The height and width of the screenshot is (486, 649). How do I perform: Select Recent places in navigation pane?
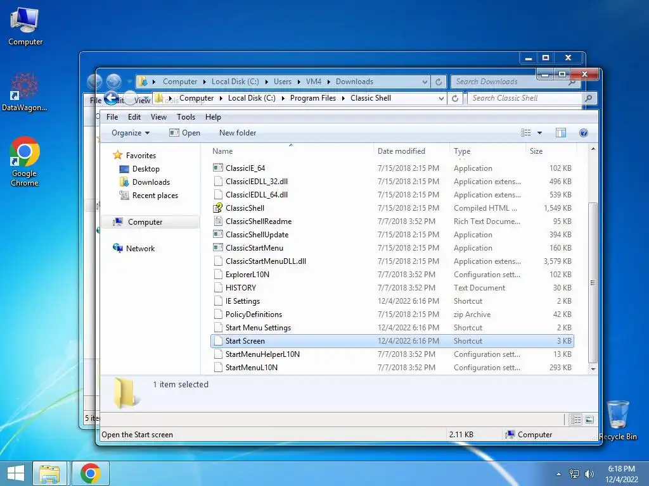click(155, 196)
